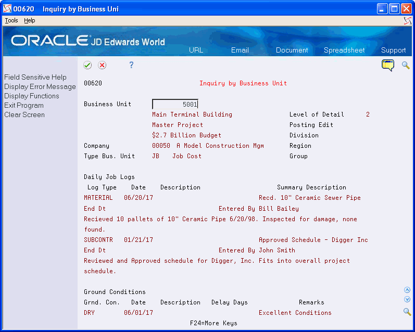This screenshot has height=332, width=415.
Task: Click the 00620 program number in the form
Action: [x=93, y=83]
